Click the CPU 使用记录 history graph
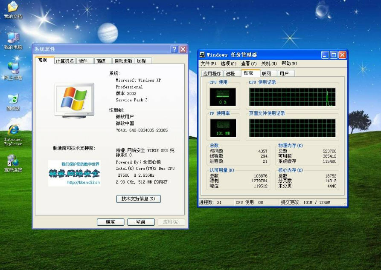The height and width of the screenshot is (270, 381). pyautogui.click(x=292, y=97)
